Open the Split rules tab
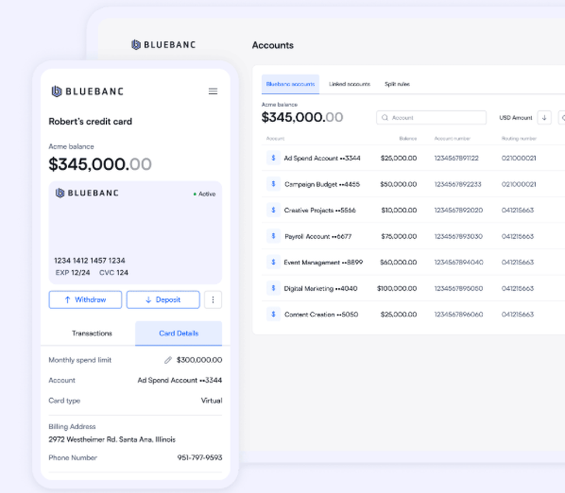Image resolution: width=565 pixels, height=493 pixels. [397, 84]
